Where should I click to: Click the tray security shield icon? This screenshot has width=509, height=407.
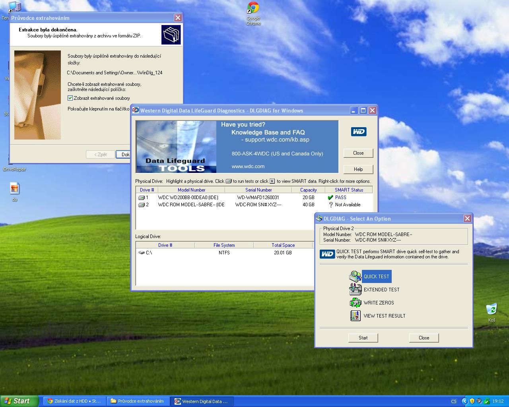point(472,401)
